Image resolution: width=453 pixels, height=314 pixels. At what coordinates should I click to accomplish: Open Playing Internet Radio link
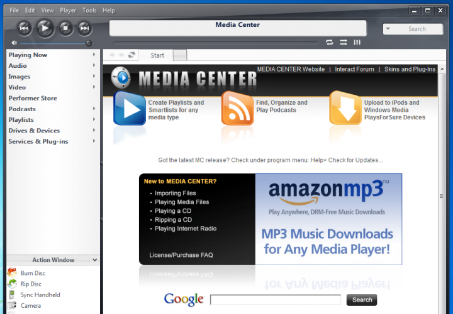(186, 229)
